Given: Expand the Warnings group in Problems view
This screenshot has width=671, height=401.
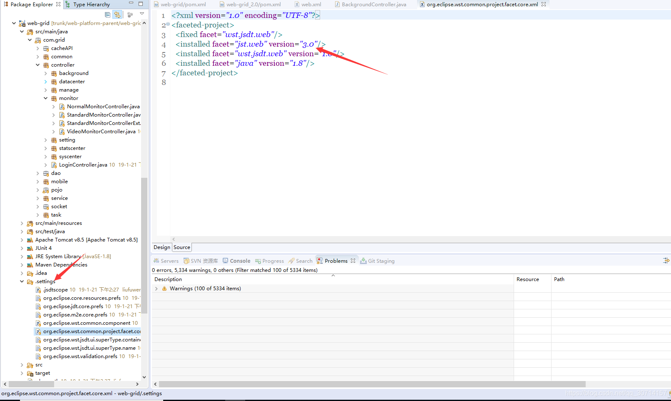Looking at the screenshot, I should pos(157,288).
